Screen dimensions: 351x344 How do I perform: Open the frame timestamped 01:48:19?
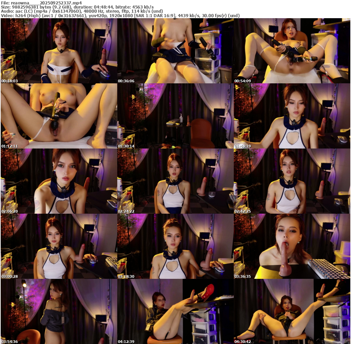(292, 116)
